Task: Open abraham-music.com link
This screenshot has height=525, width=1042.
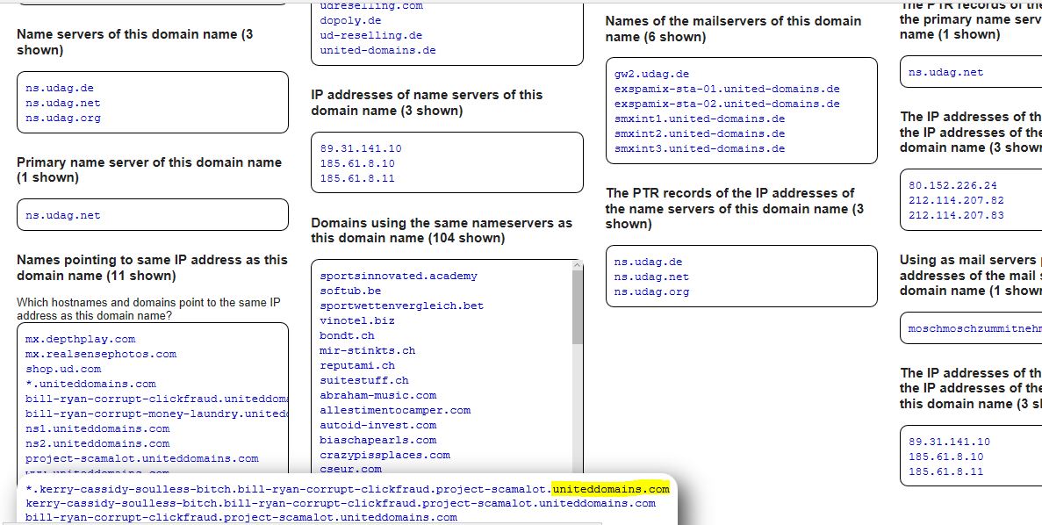Action: pos(377,395)
